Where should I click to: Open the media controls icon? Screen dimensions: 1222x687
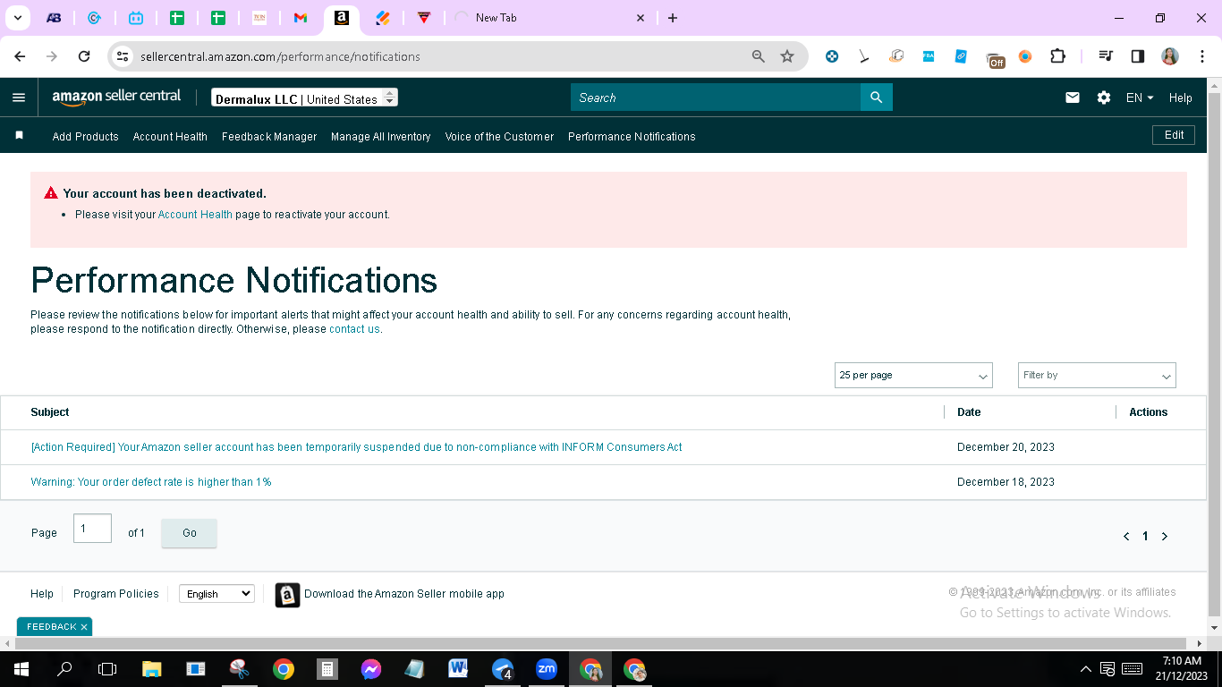(x=1106, y=56)
